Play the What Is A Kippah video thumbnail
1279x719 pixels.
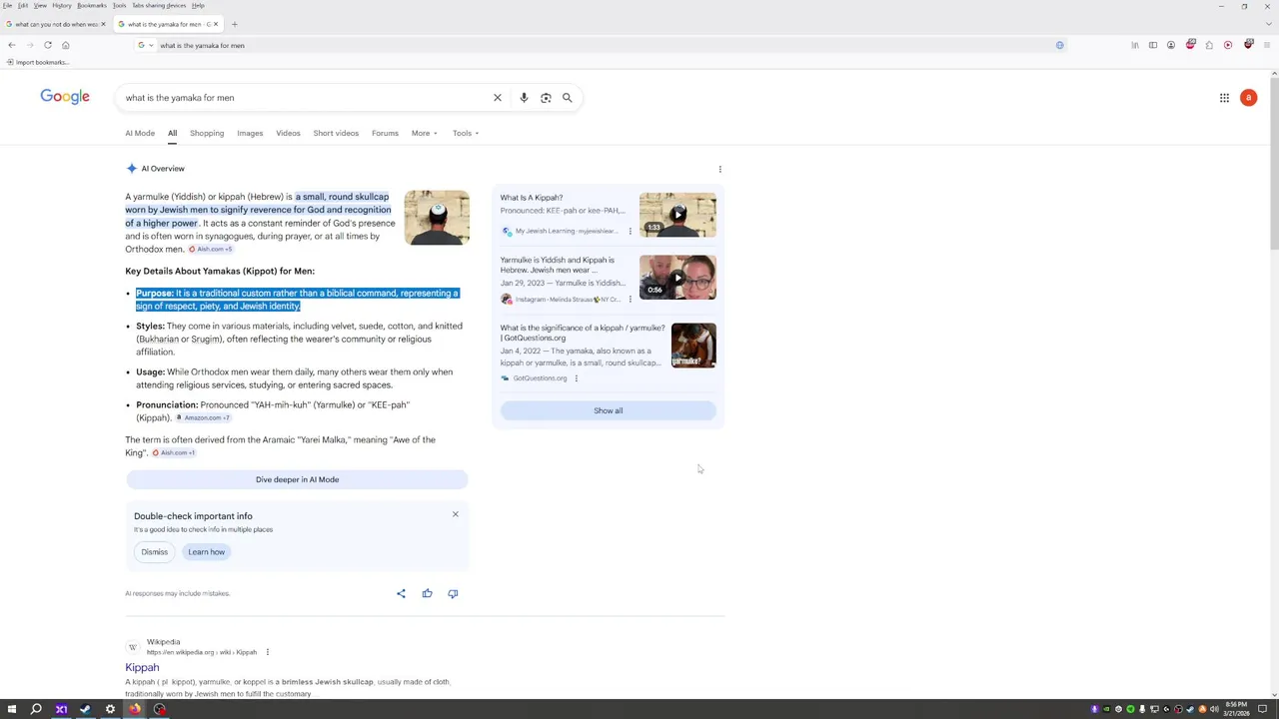(677, 215)
